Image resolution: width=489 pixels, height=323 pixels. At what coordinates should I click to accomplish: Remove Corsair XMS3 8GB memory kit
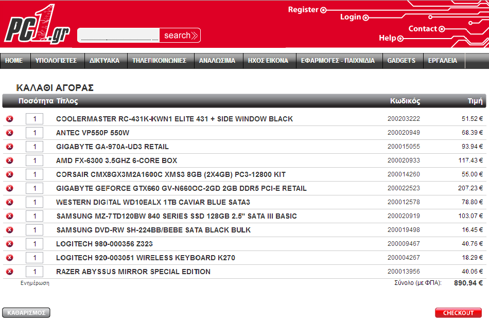10,174
